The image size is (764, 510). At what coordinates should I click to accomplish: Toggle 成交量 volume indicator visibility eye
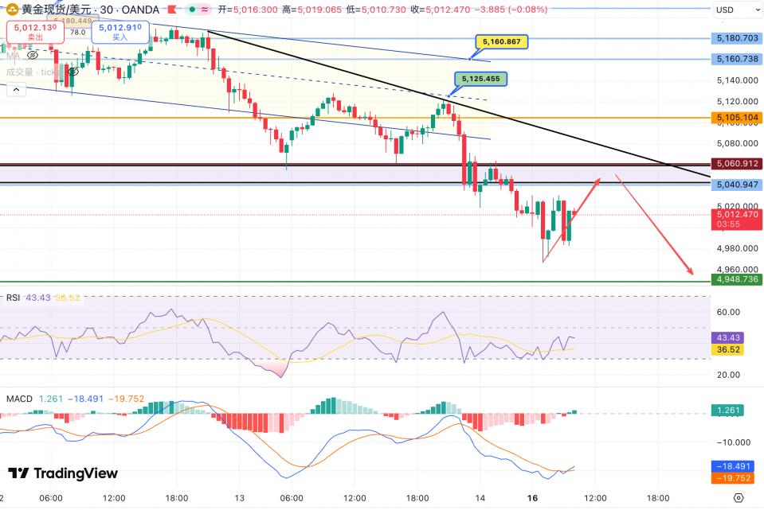(x=72, y=72)
